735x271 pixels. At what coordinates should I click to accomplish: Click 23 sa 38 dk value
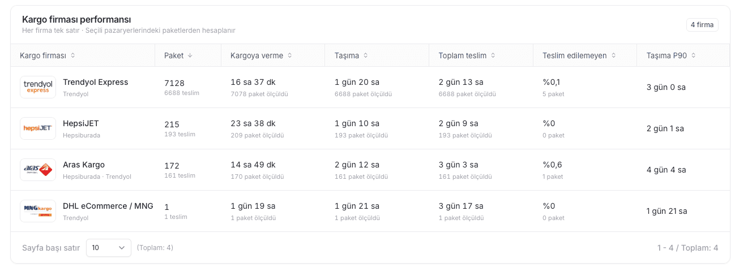(253, 123)
